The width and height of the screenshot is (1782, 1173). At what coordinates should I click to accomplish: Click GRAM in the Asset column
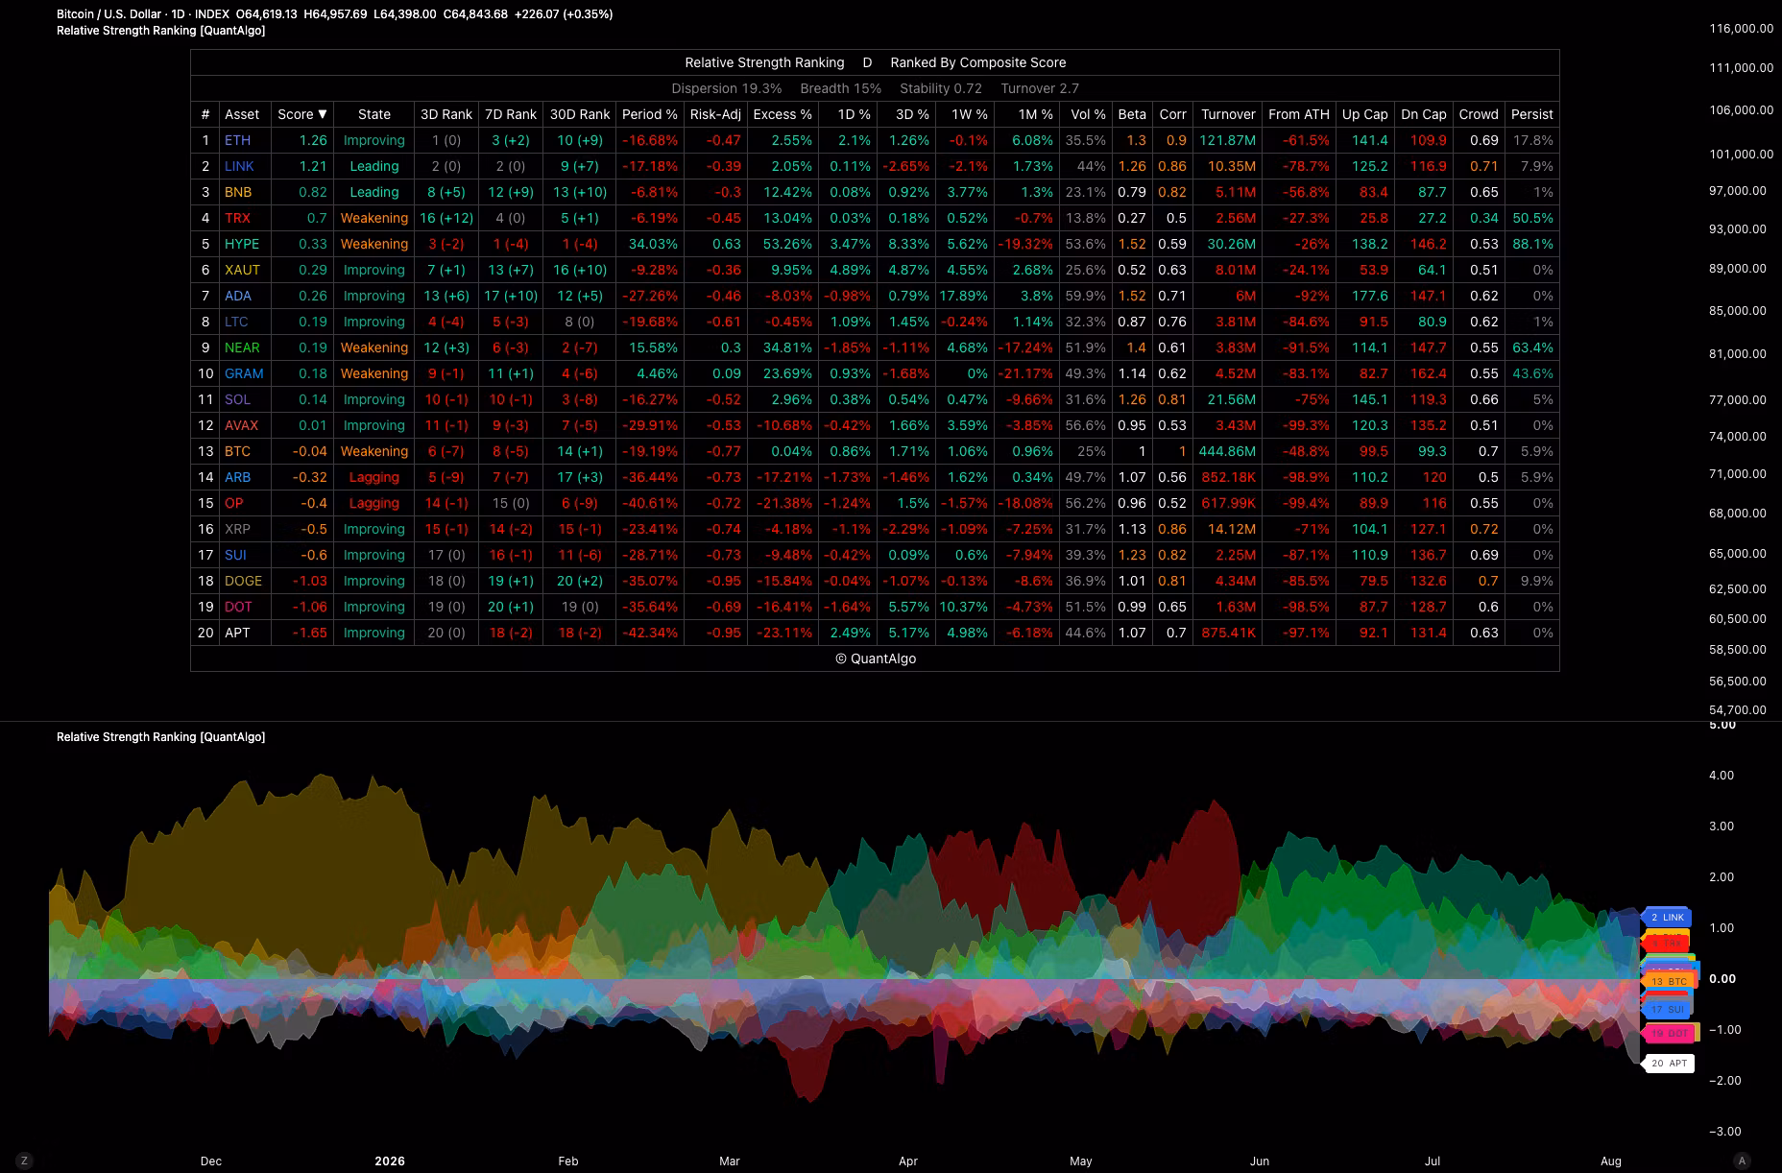pos(244,373)
